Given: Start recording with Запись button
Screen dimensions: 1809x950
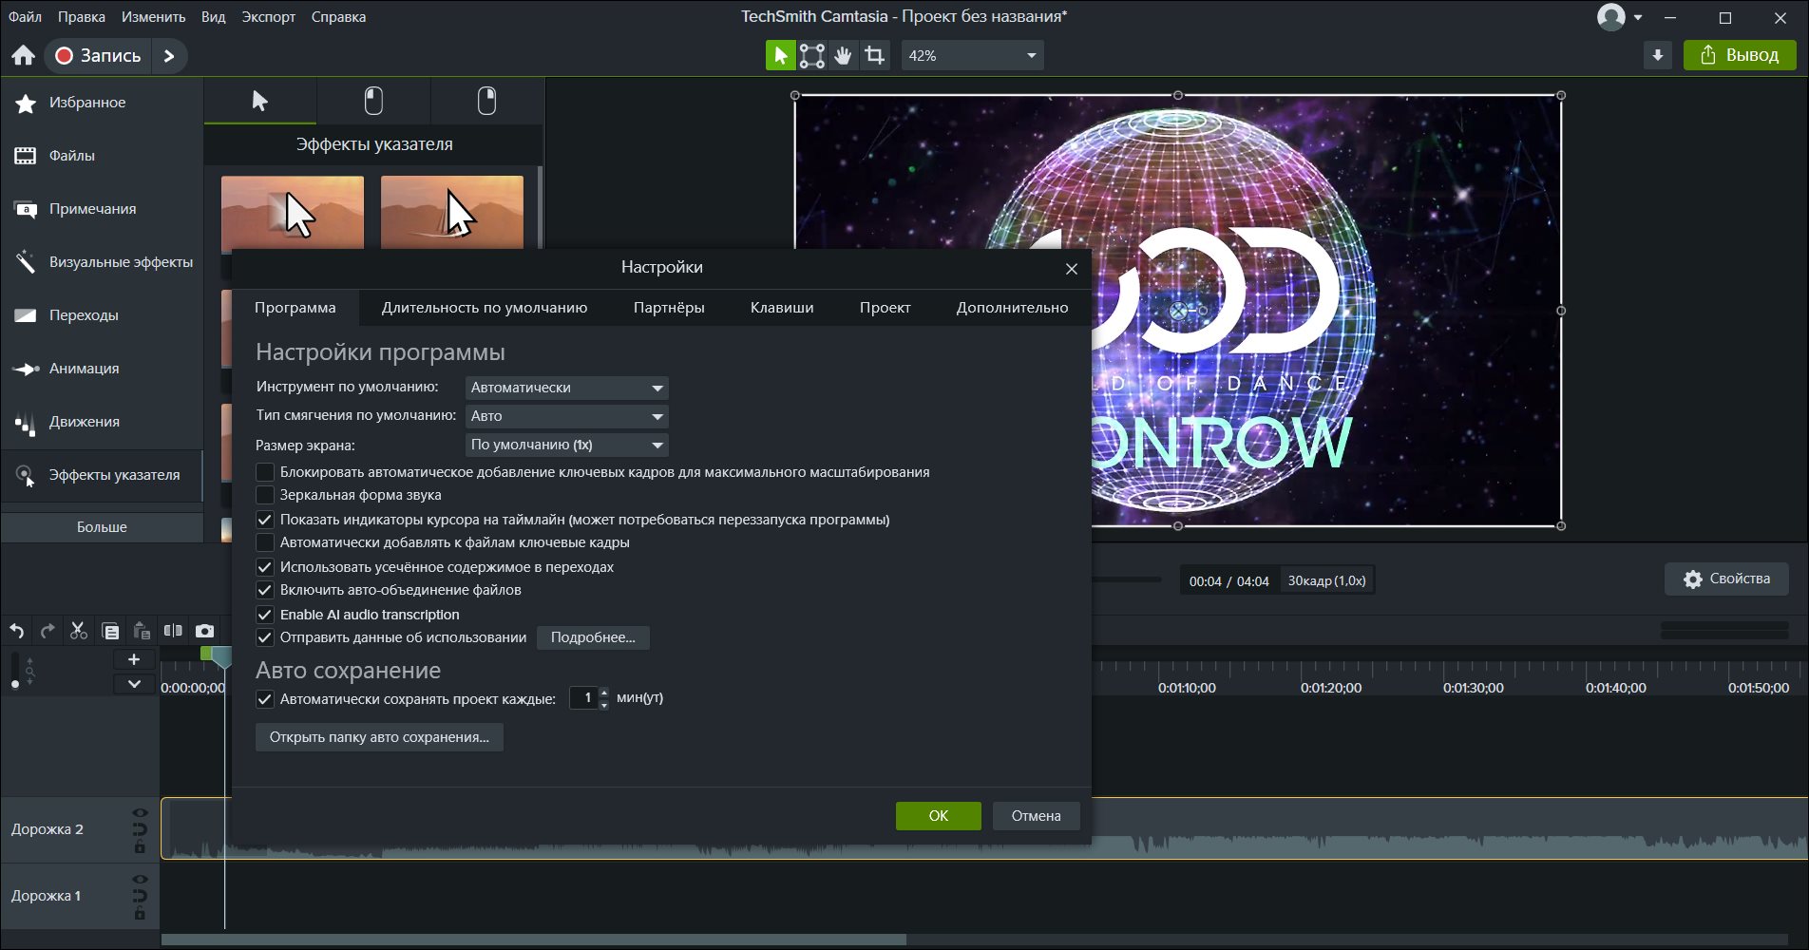Looking at the screenshot, I should [x=98, y=56].
